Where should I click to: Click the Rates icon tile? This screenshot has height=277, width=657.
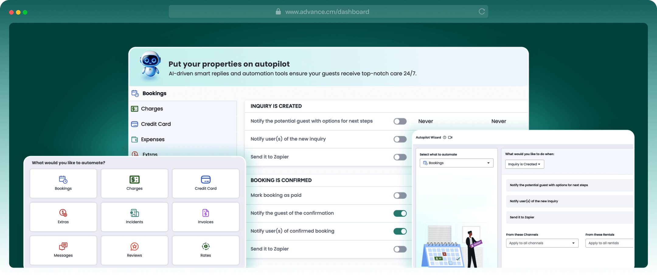point(206,250)
